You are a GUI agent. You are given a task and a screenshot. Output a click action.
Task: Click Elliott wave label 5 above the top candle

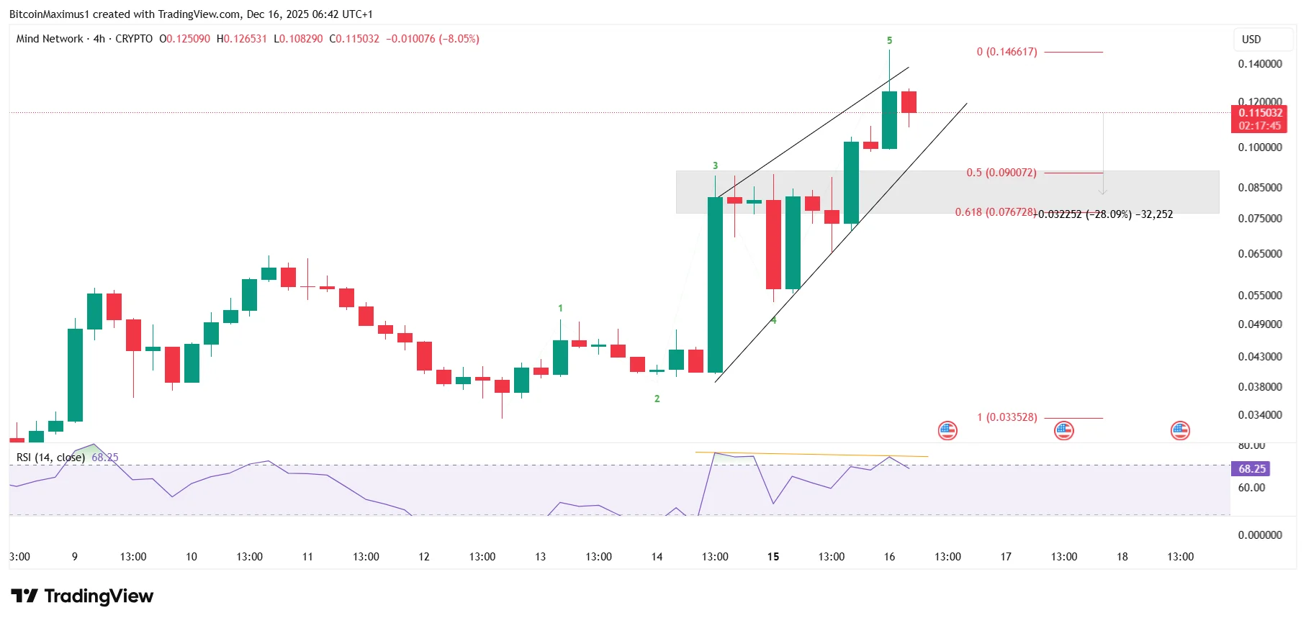point(889,41)
